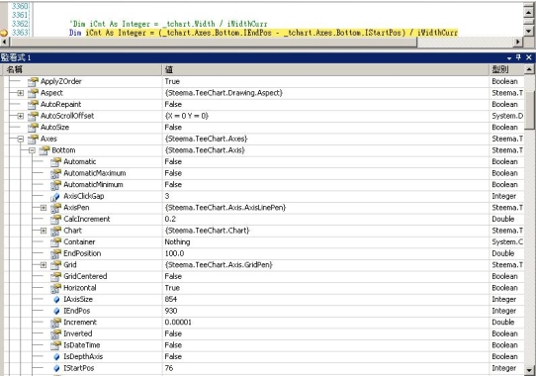Collapse the Bottom axis node

coord(32,150)
